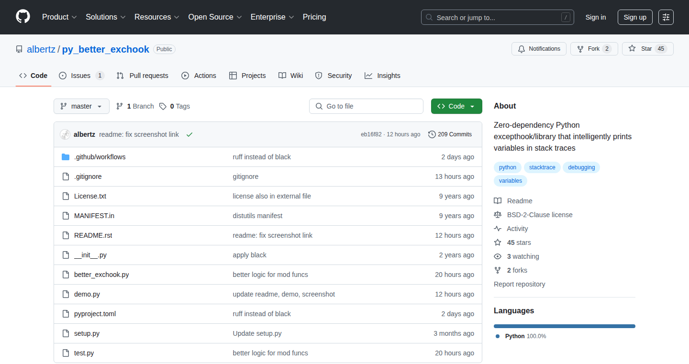Expand the Resources menu
The height and width of the screenshot is (364, 689).
pos(157,17)
